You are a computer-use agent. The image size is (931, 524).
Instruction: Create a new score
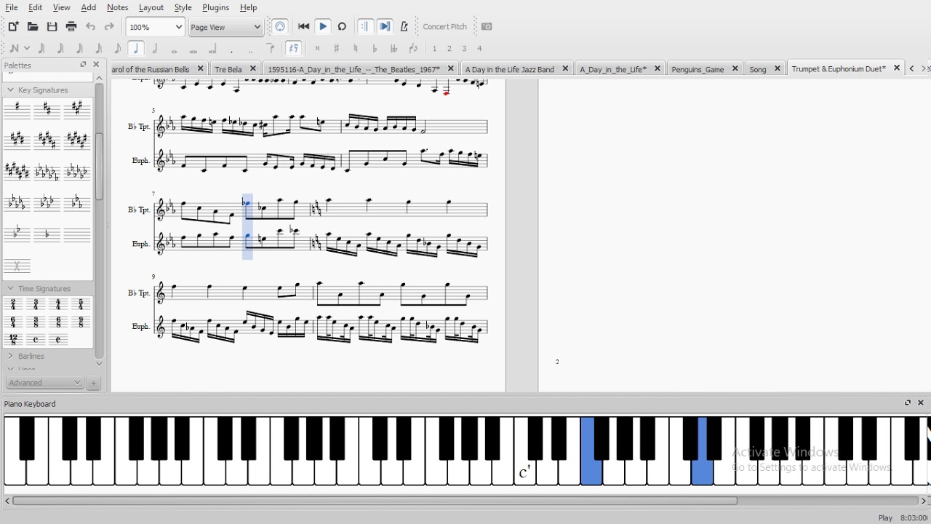(x=13, y=27)
